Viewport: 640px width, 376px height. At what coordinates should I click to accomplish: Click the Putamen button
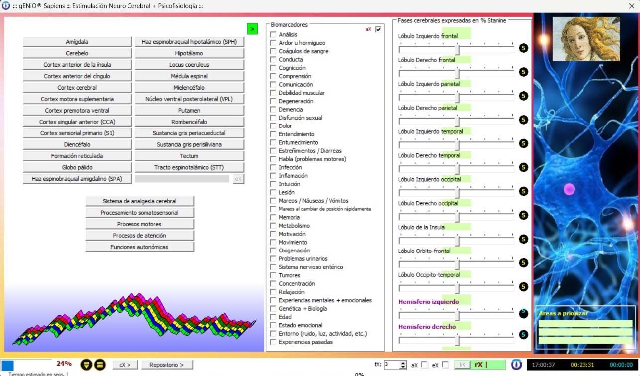pos(189,111)
